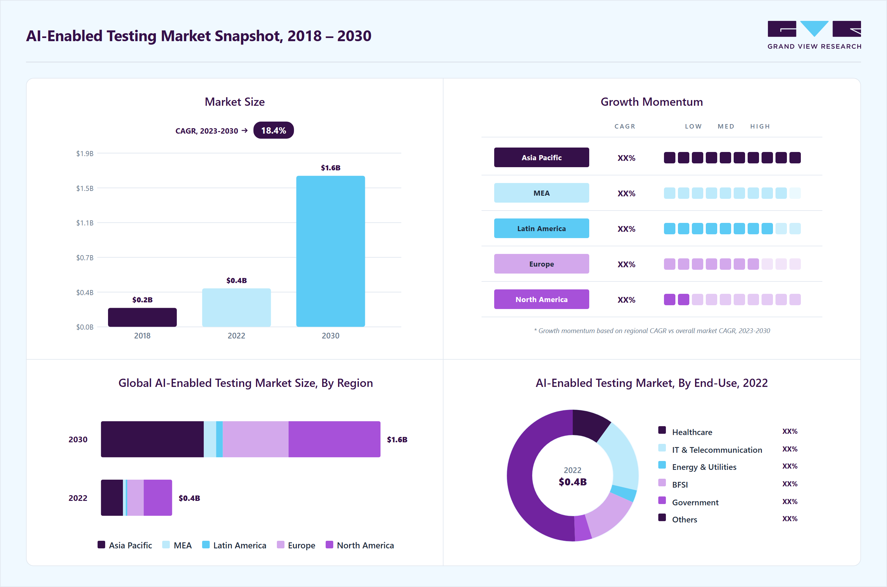Click North America segment of the 2030 stacked bar
This screenshot has height=587, width=887.
(335, 439)
